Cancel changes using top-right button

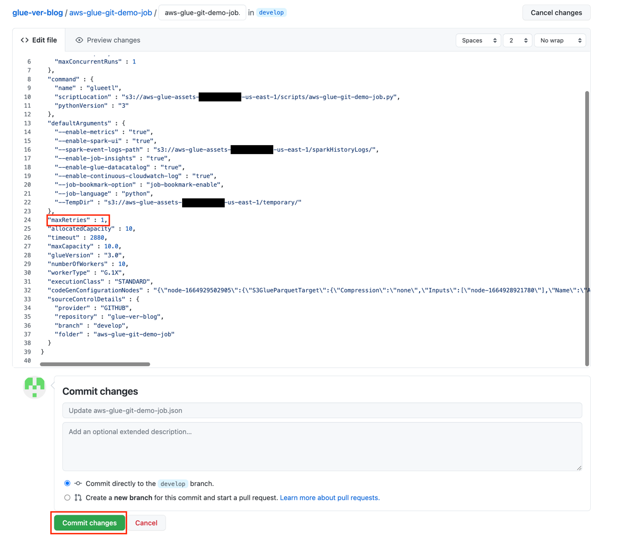pyautogui.click(x=556, y=13)
